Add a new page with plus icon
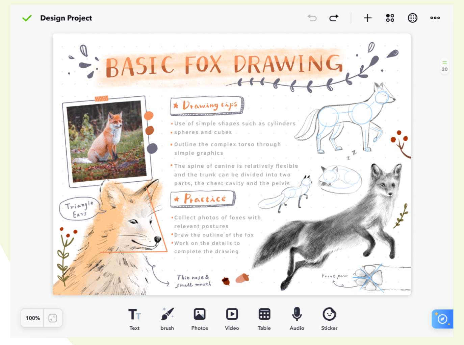The width and height of the screenshot is (464, 345). click(367, 18)
